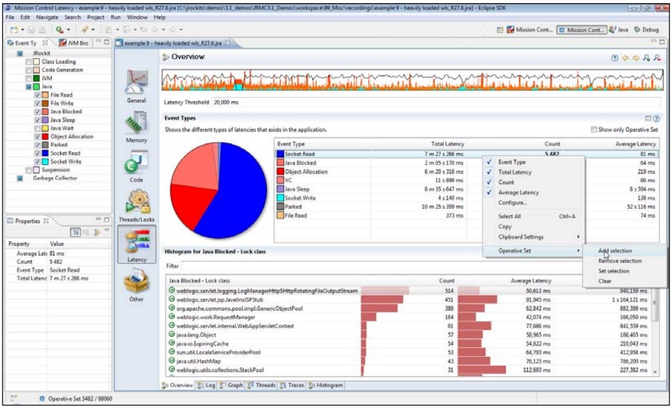Open the Window menu

click(137, 17)
